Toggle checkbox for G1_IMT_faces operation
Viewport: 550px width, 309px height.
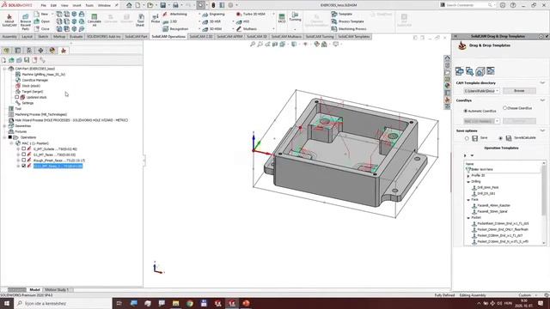click(23, 154)
